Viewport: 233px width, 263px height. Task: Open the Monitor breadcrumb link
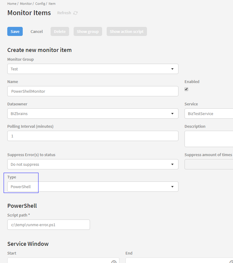[x=26, y=4]
